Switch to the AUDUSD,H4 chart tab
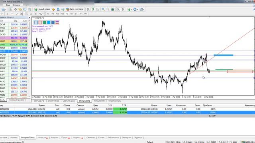 99,101
